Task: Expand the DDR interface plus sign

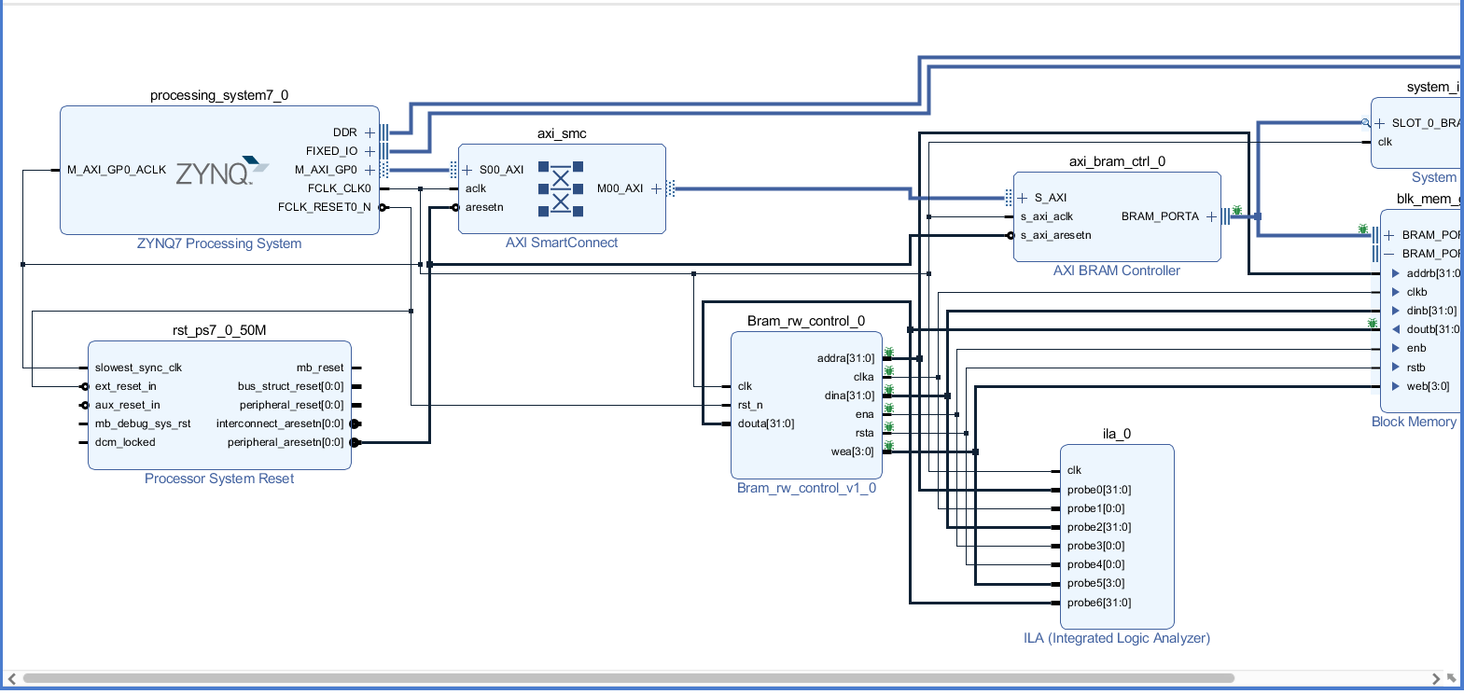Action: coord(369,132)
